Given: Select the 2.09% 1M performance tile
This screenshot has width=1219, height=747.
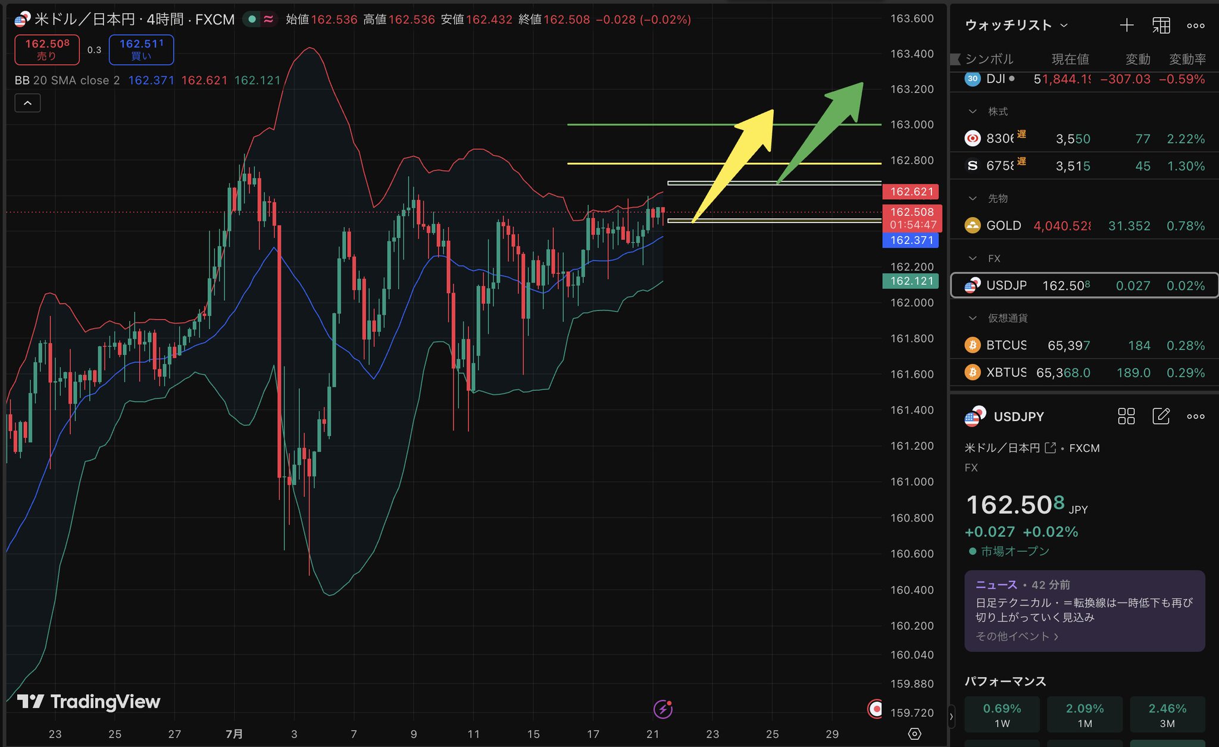Looking at the screenshot, I should (x=1084, y=715).
